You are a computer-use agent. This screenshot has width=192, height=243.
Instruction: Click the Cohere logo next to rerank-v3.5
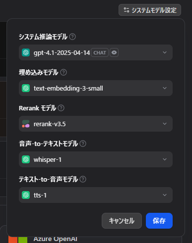coord(26,124)
